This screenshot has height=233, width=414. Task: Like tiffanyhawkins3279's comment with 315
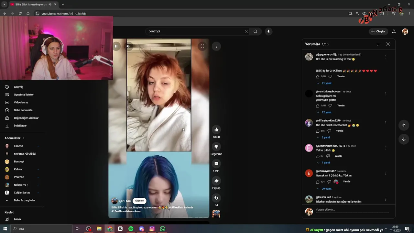pos(318,131)
